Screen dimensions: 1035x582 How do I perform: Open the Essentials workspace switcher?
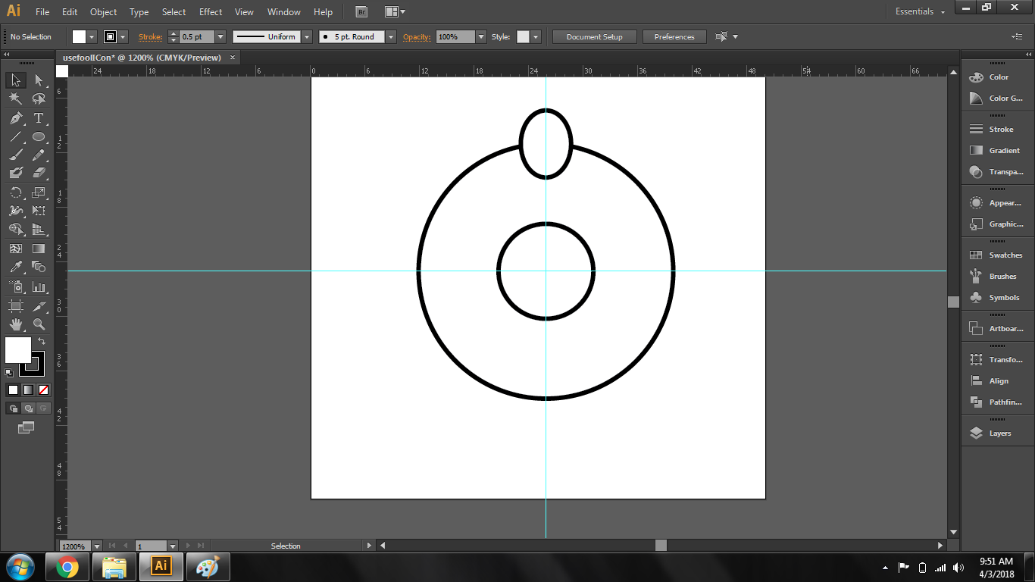920,12
